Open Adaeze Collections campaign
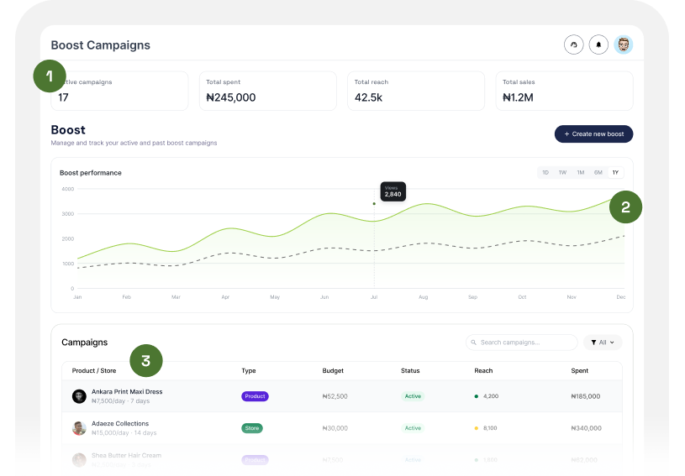The width and height of the screenshot is (685, 476). point(341,428)
